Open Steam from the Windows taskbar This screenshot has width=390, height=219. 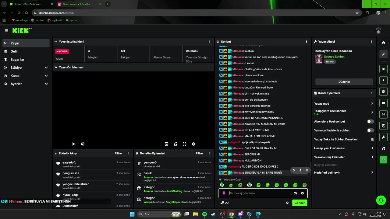click(x=213, y=214)
